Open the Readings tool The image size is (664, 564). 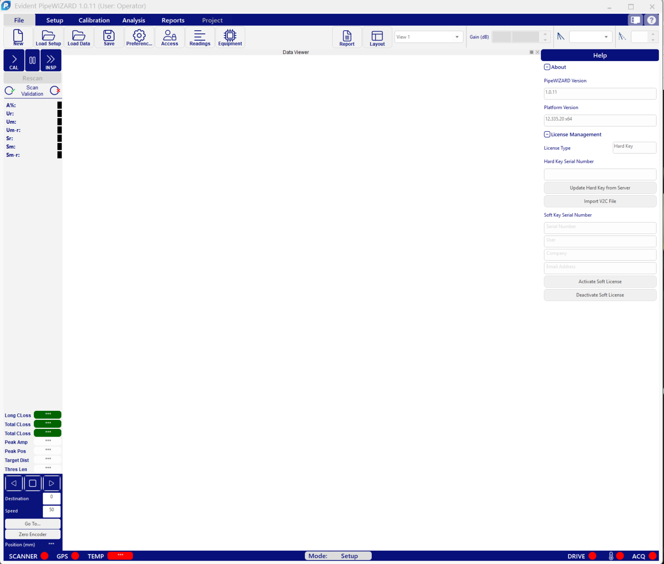click(200, 37)
